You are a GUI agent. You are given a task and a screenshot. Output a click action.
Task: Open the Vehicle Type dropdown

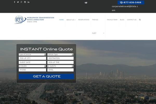click(61, 54)
